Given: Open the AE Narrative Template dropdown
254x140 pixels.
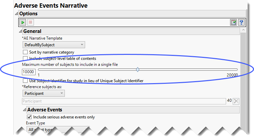Looking at the screenshot, I should pos(54,45).
